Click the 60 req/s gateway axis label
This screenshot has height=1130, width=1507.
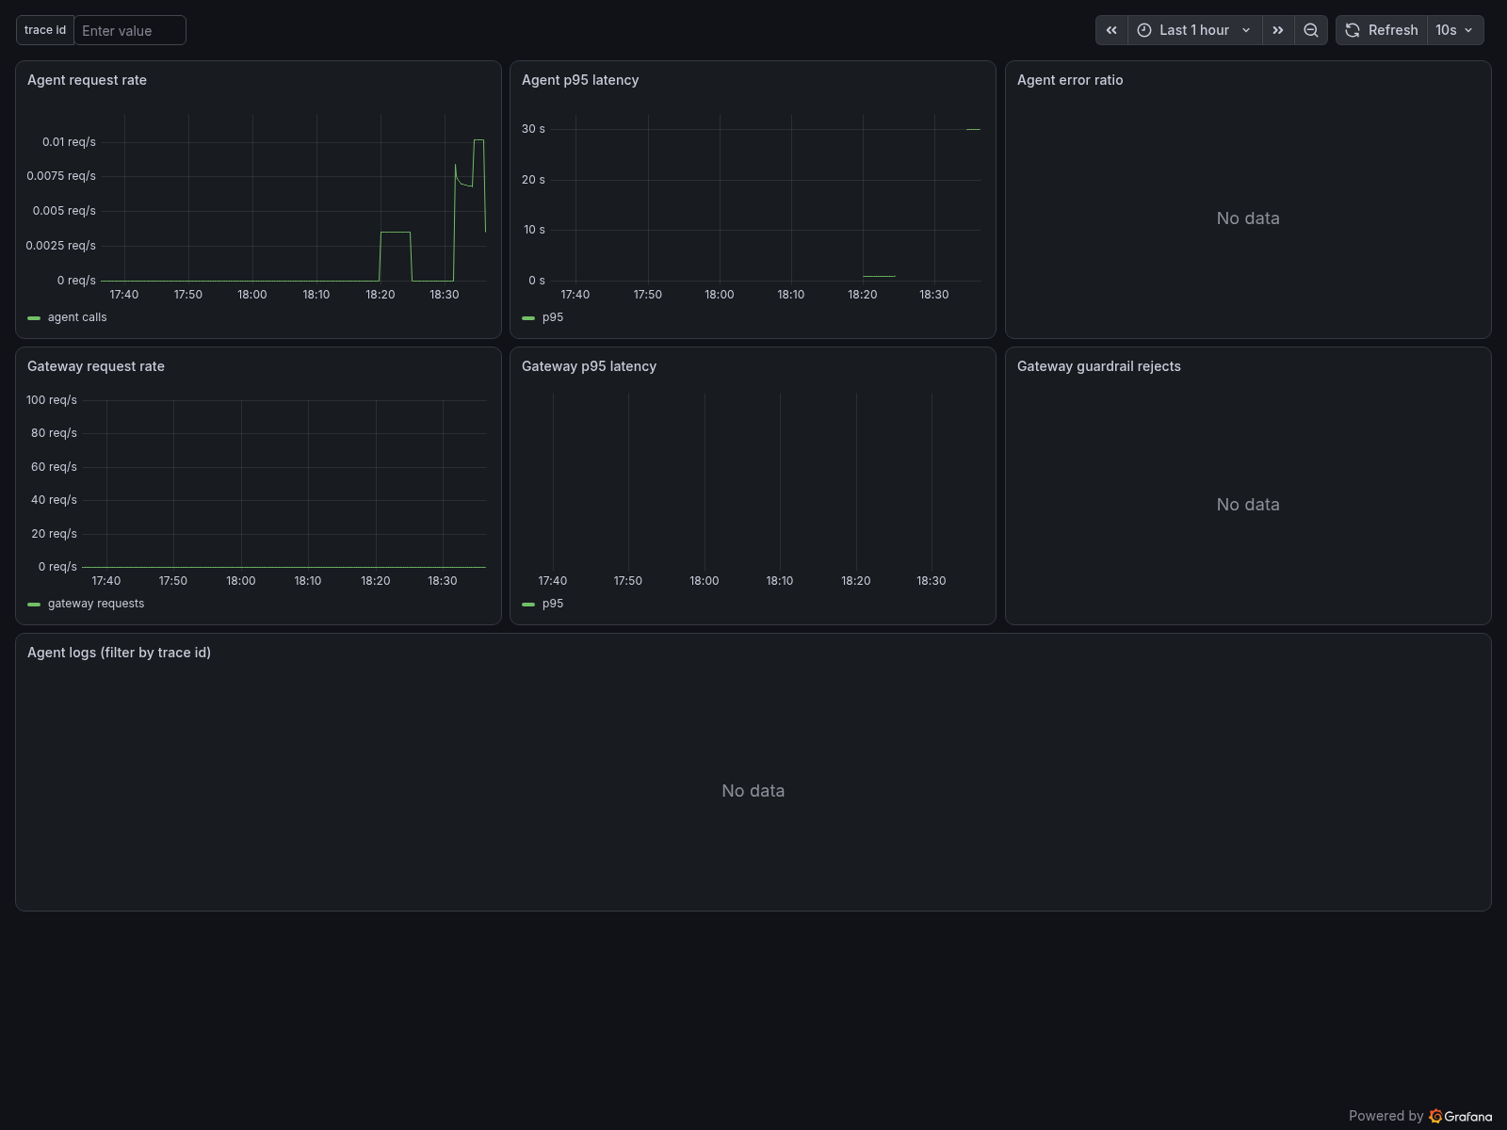coord(54,467)
